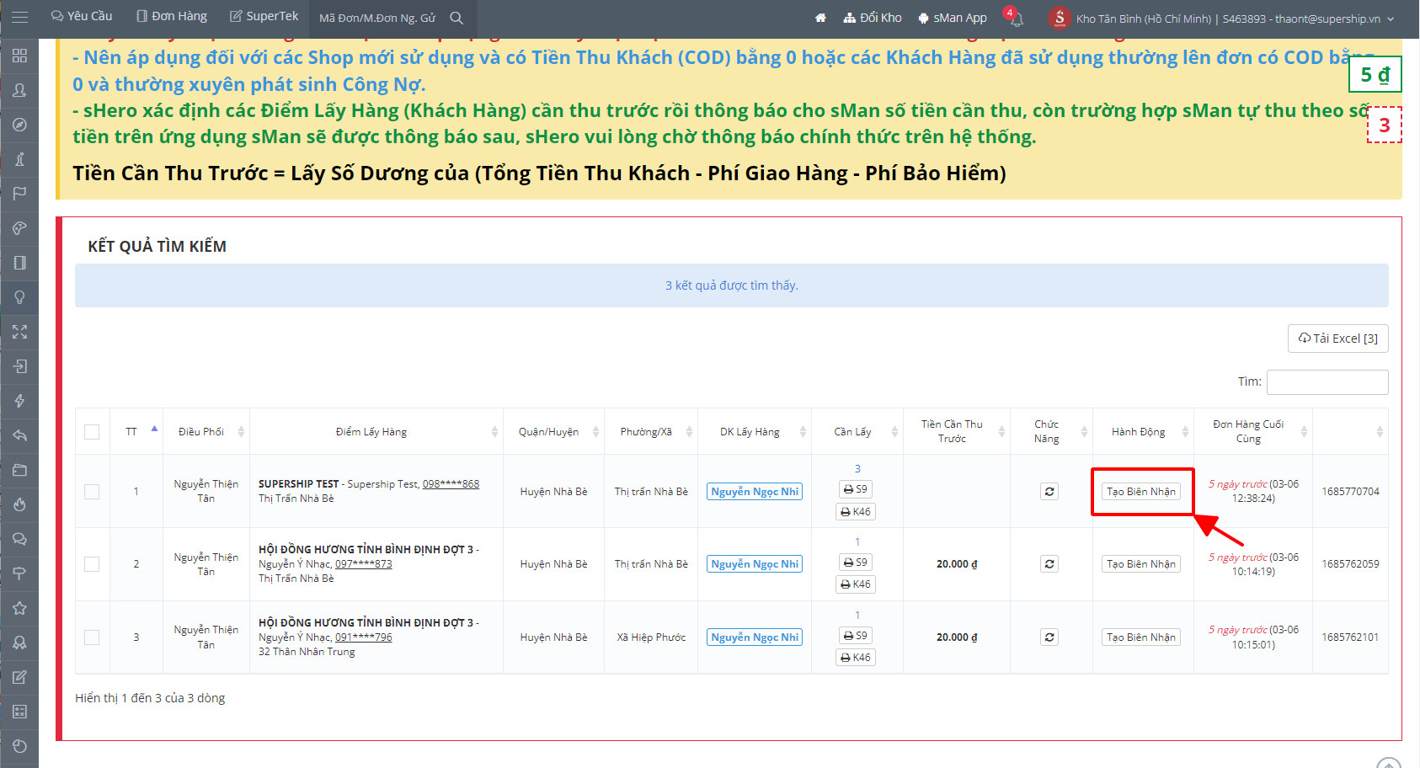Select the signpost icon in the sidebar

(19, 573)
